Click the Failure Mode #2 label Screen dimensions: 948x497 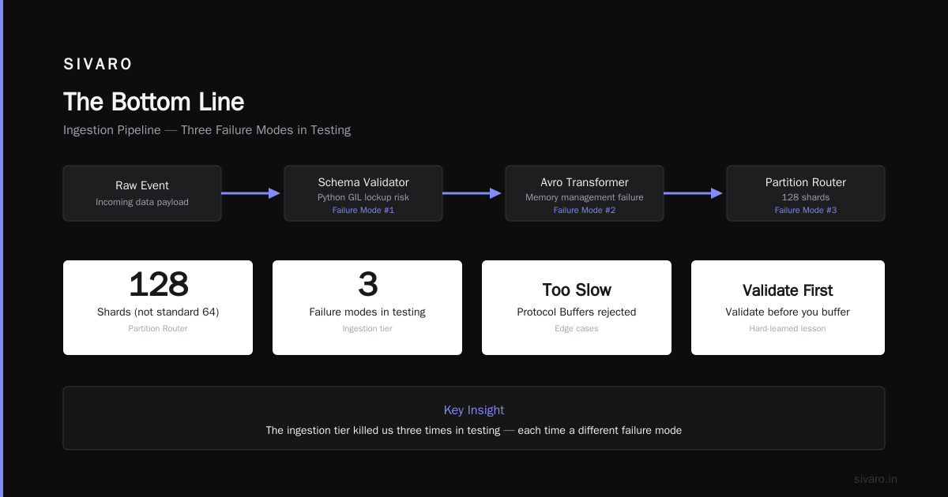pos(585,211)
